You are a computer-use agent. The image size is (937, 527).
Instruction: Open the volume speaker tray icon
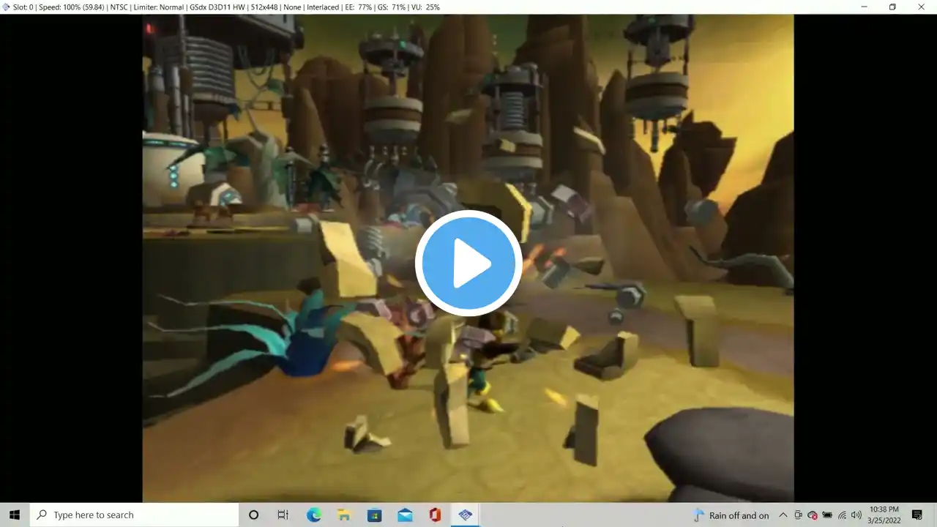point(856,515)
